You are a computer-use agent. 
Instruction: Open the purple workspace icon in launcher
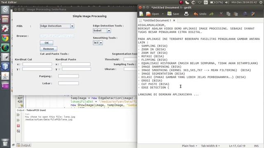point(5,86)
